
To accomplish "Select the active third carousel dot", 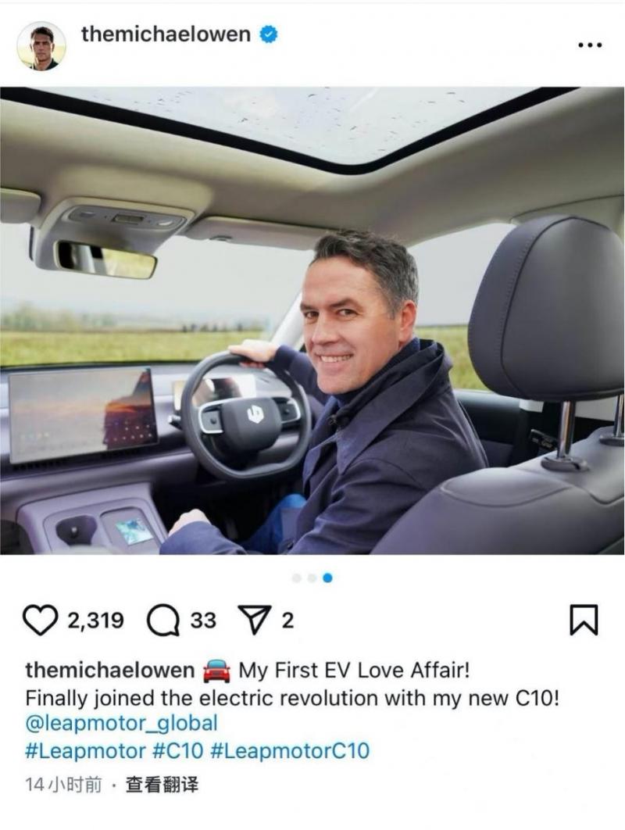I will pos(327,578).
